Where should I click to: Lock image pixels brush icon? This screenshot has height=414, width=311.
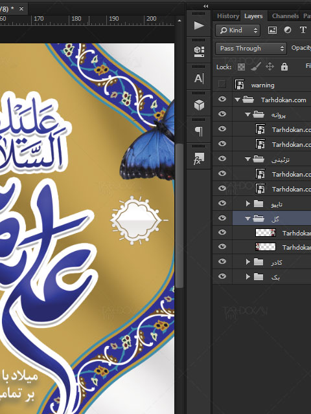point(255,67)
